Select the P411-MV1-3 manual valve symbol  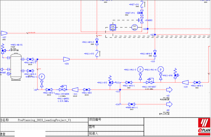(x=30, y=59)
